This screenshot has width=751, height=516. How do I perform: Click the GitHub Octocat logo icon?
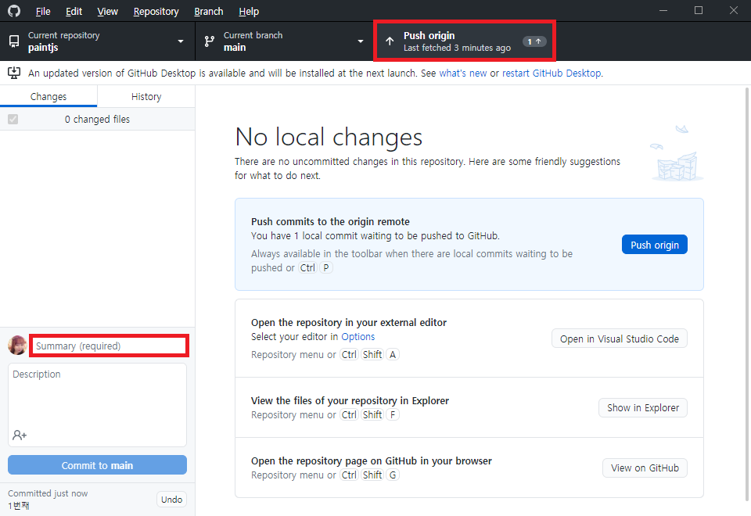click(14, 10)
